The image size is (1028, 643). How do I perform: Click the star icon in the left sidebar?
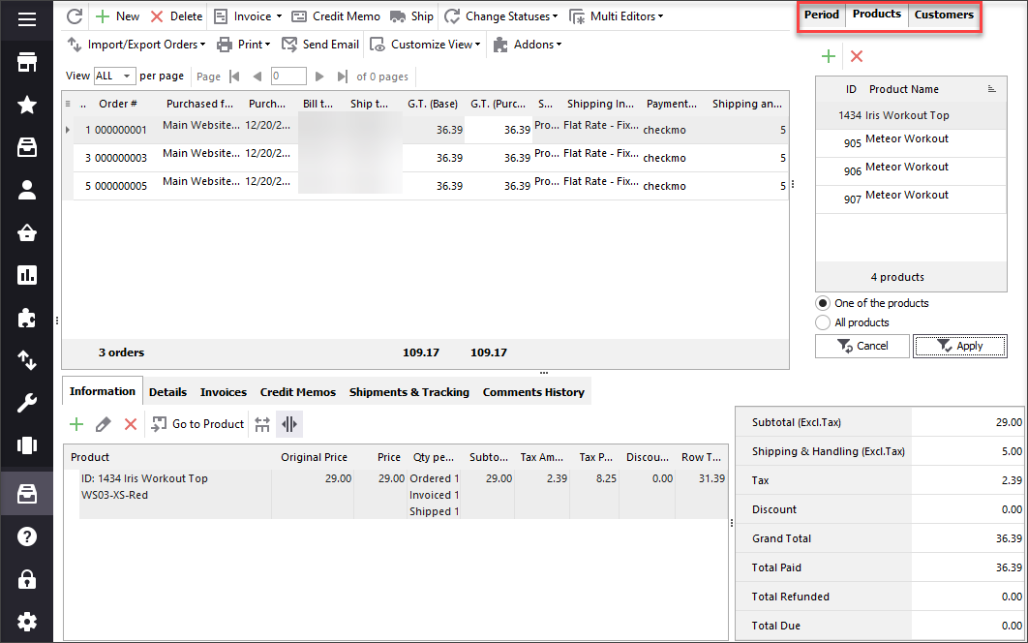[x=27, y=105]
